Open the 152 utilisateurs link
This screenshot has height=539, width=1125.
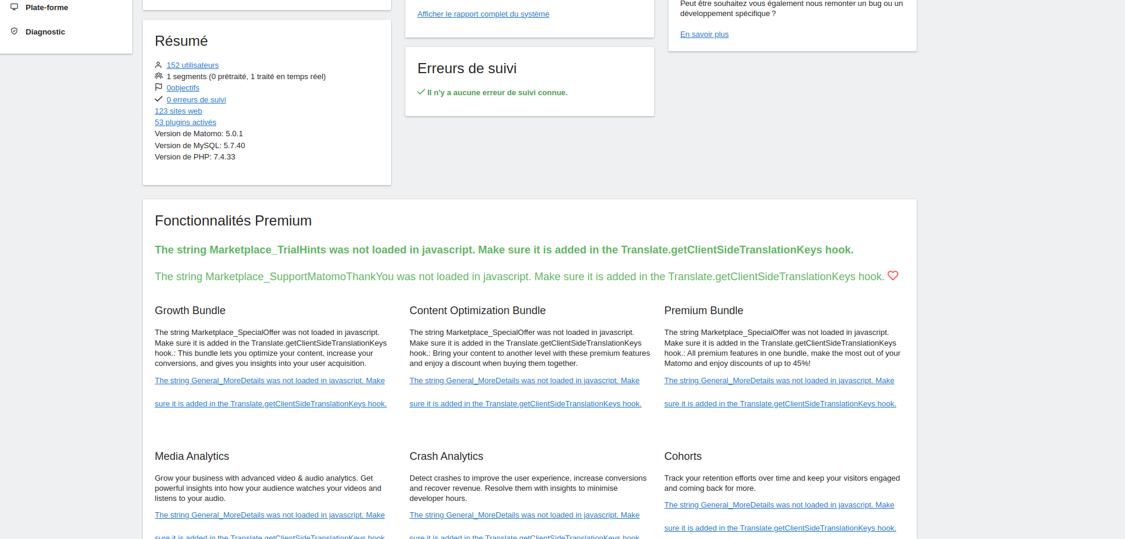pyautogui.click(x=192, y=65)
